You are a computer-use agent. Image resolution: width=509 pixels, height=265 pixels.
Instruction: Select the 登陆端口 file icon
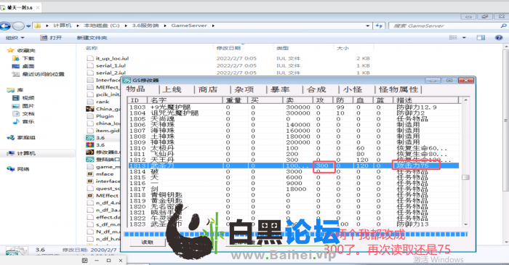[x=90, y=160]
